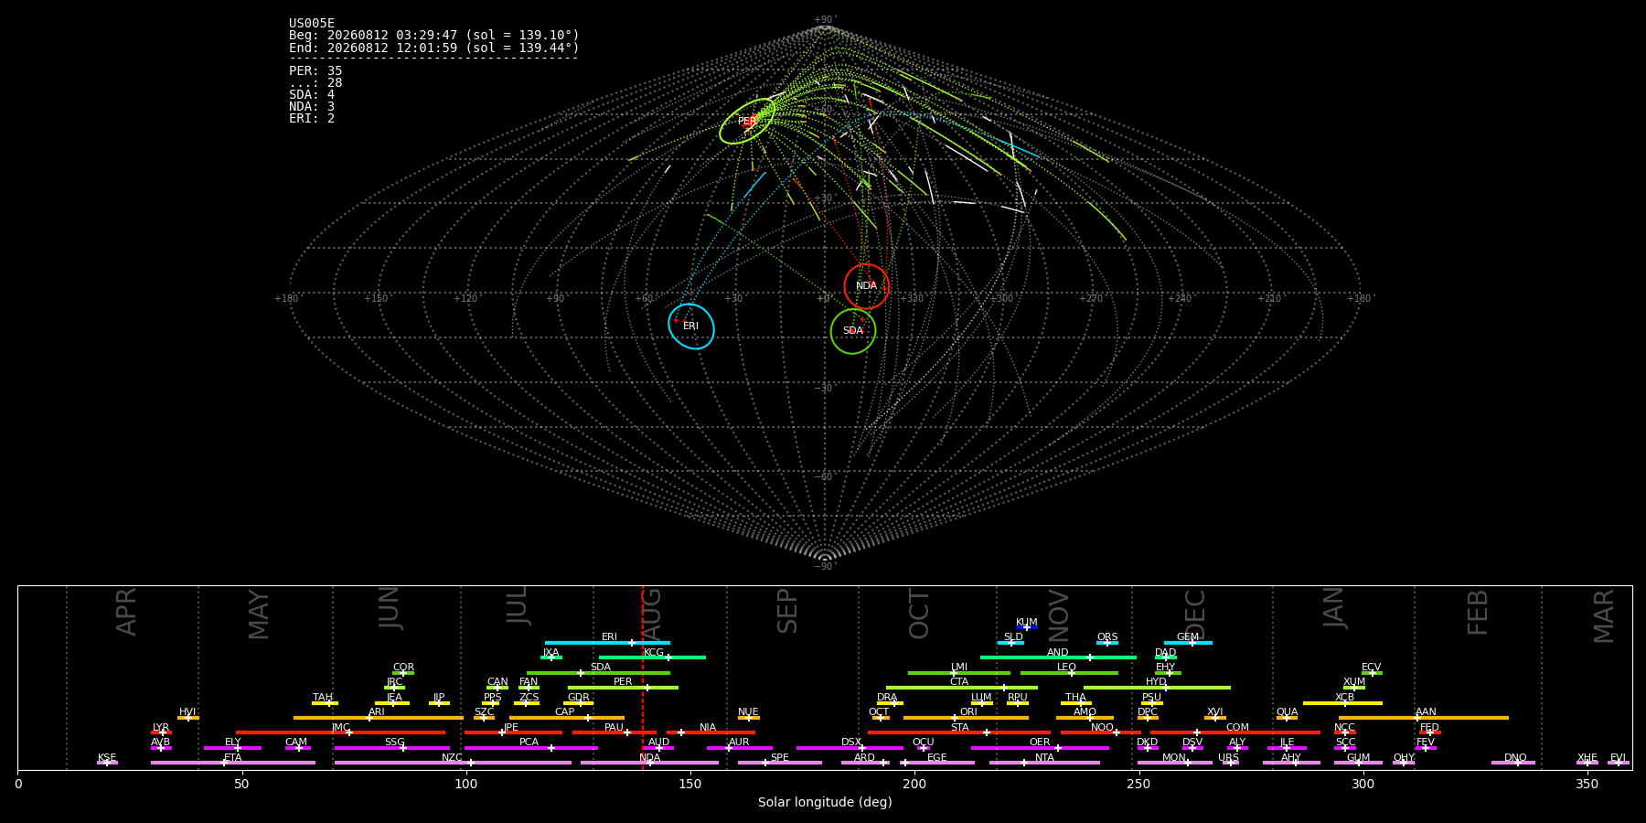Click the orange AAN shower bar
Image resolution: width=1646 pixels, height=823 pixels.
(x=1424, y=718)
